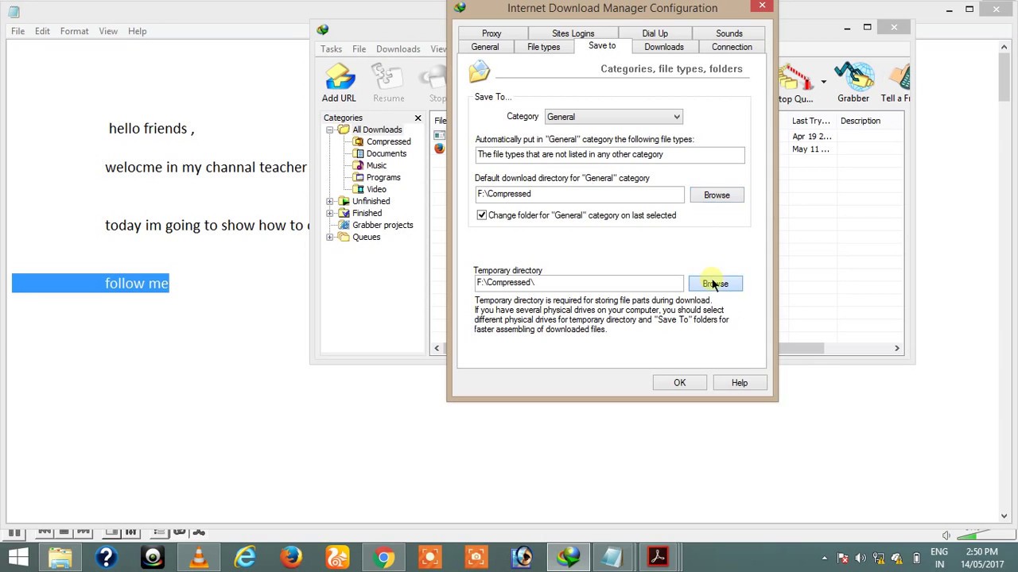Image resolution: width=1018 pixels, height=572 pixels.
Task: Launch VLC media player from taskbar
Action: point(199,557)
